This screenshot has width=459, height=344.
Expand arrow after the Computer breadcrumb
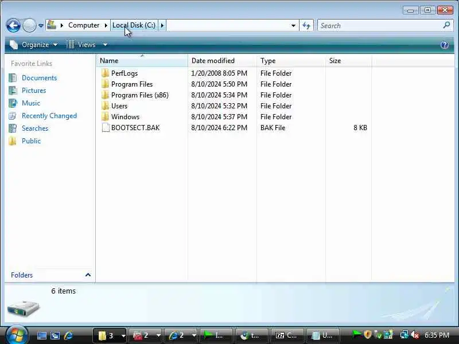tap(106, 25)
